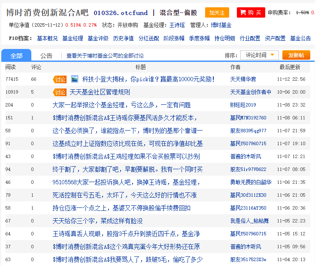This screenshot has height=265, width=315.
Task: Click picture icon beside 科技小登大揭秘 post
Action: pos(75,79)
